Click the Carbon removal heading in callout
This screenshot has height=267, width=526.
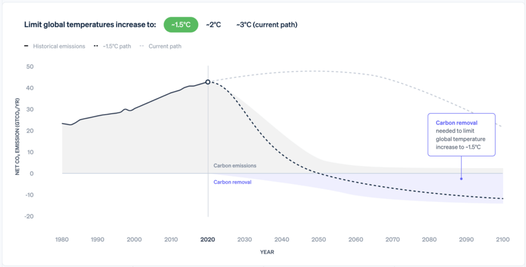(x=457, y=123)
